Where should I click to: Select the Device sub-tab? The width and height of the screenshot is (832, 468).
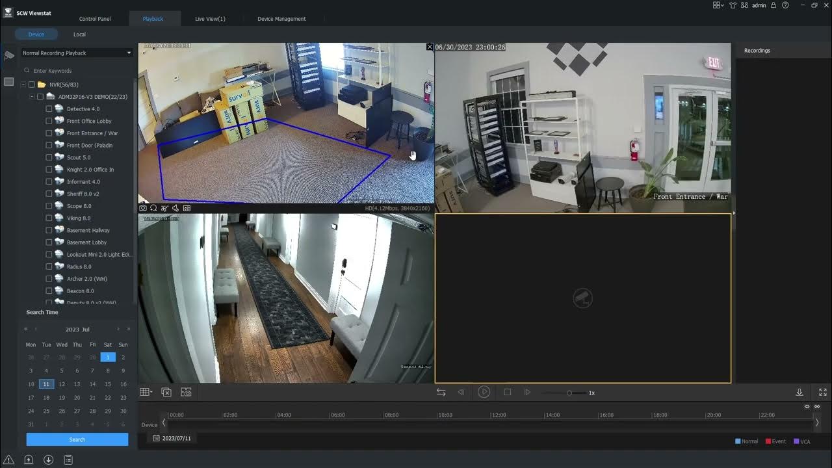point(36,34)
